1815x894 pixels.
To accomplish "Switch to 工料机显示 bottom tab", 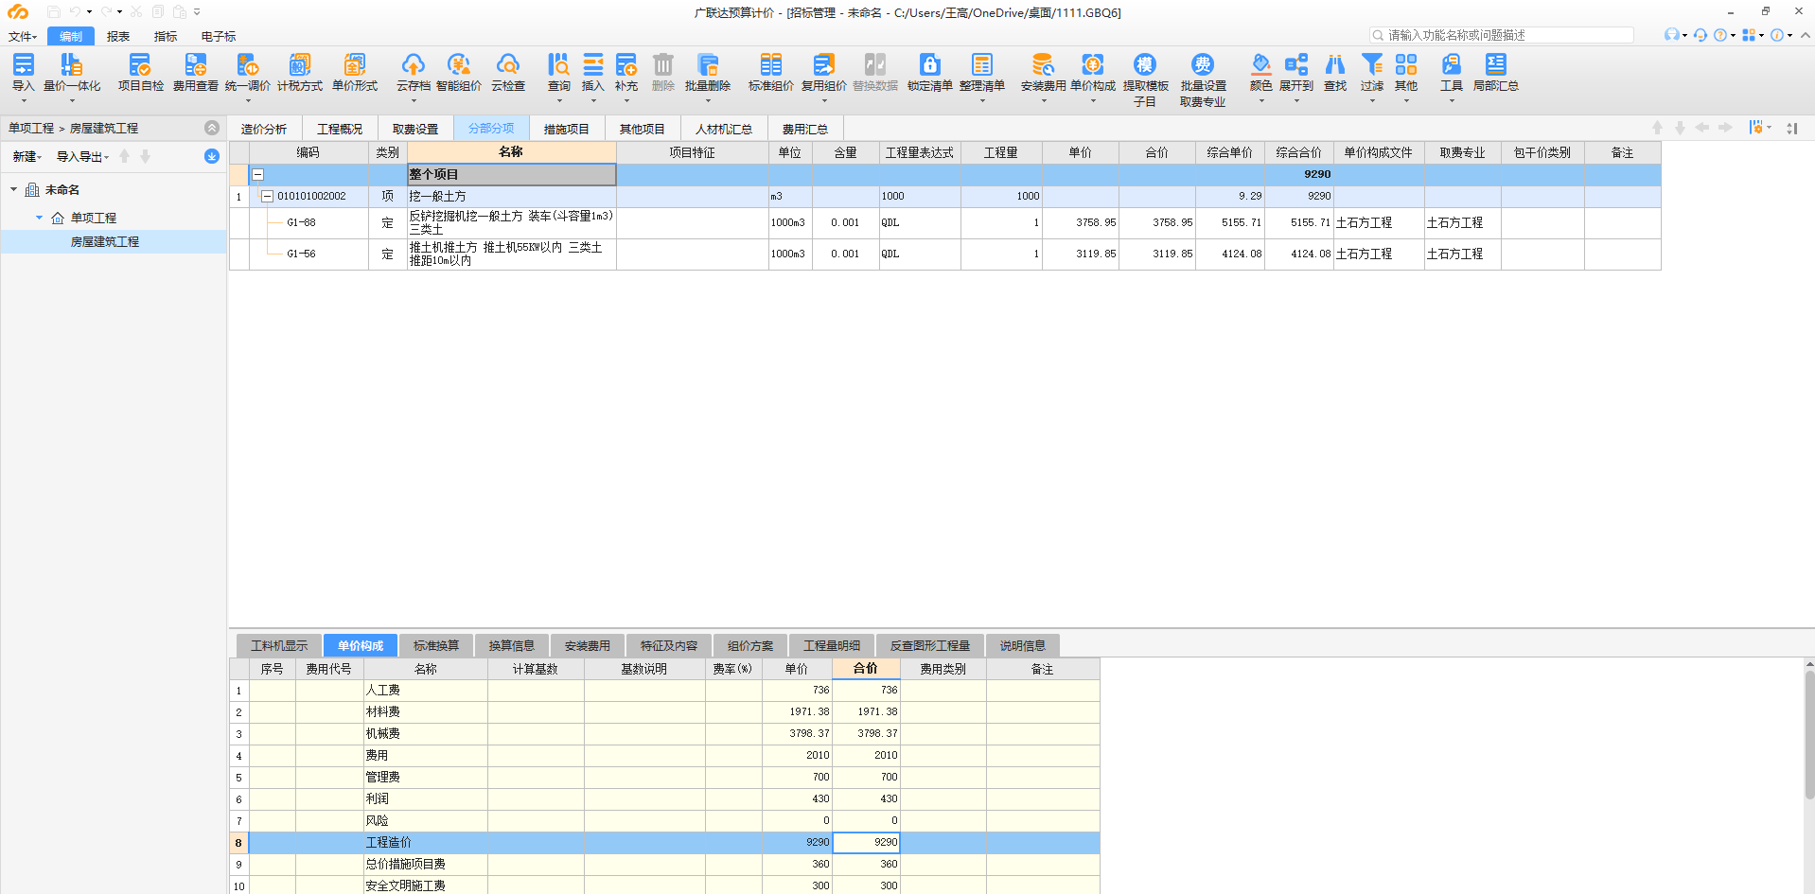I will [279, 646].
